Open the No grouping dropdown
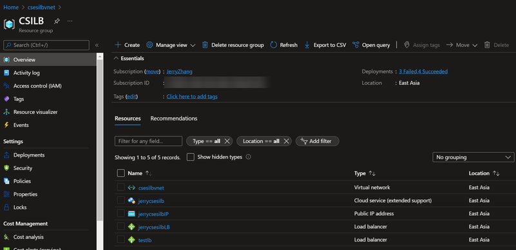This screenshot has width=516, height=250. click(x=473, y=158)
